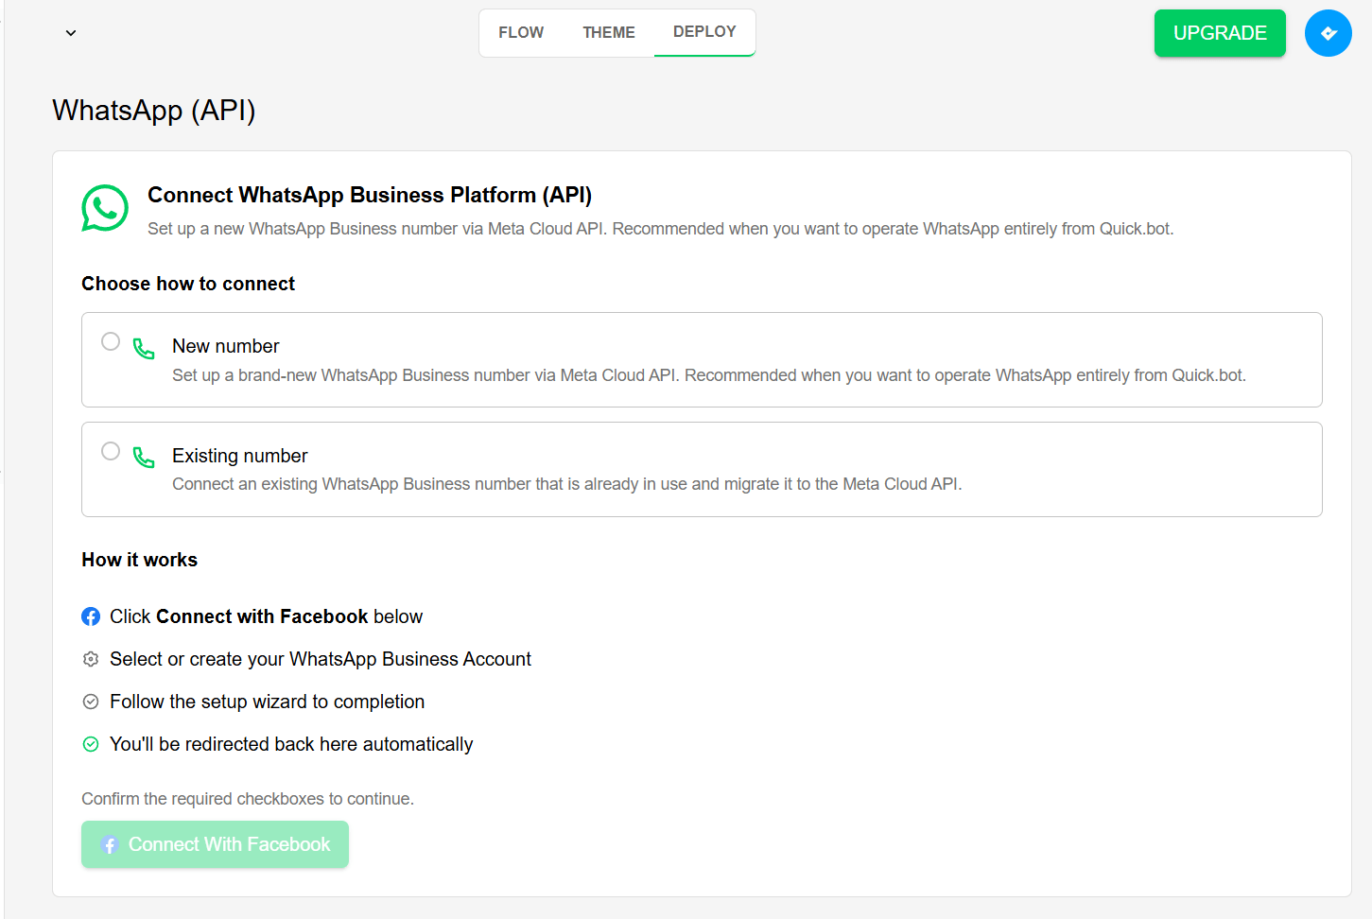Click the Facebook icon in How it works

(x=91, y=616)
